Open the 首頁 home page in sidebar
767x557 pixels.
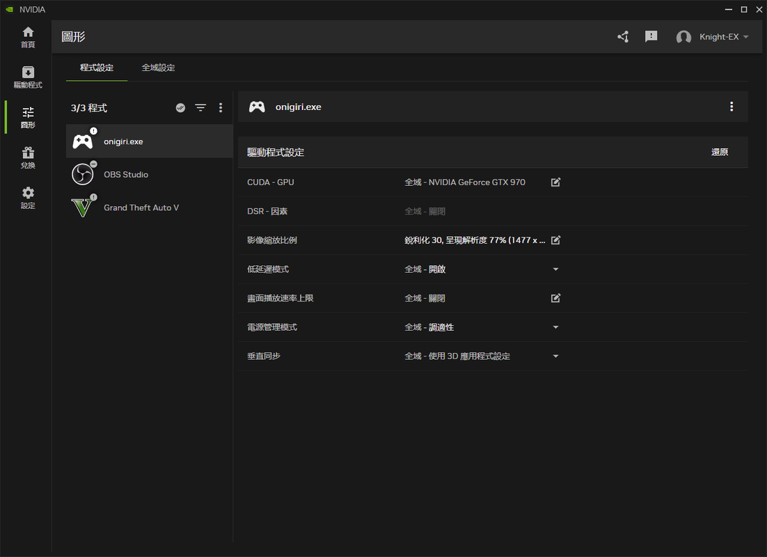point(28,37)
